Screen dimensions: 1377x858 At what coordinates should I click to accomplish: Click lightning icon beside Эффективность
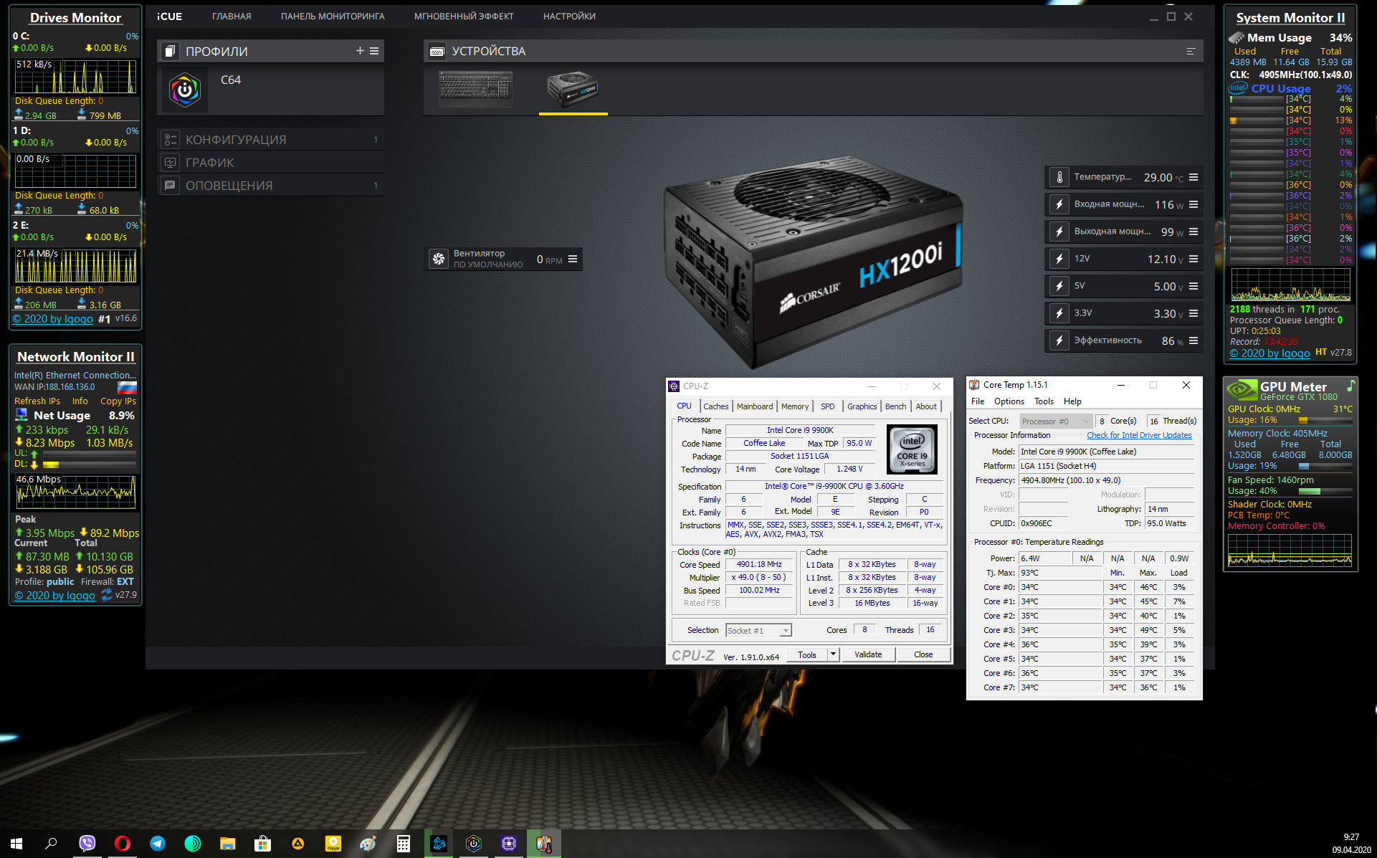pyautogui.click(x=1059, y=340)
